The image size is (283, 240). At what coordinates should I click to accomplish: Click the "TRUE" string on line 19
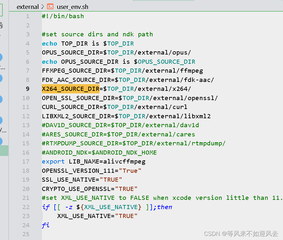point(111,179)
